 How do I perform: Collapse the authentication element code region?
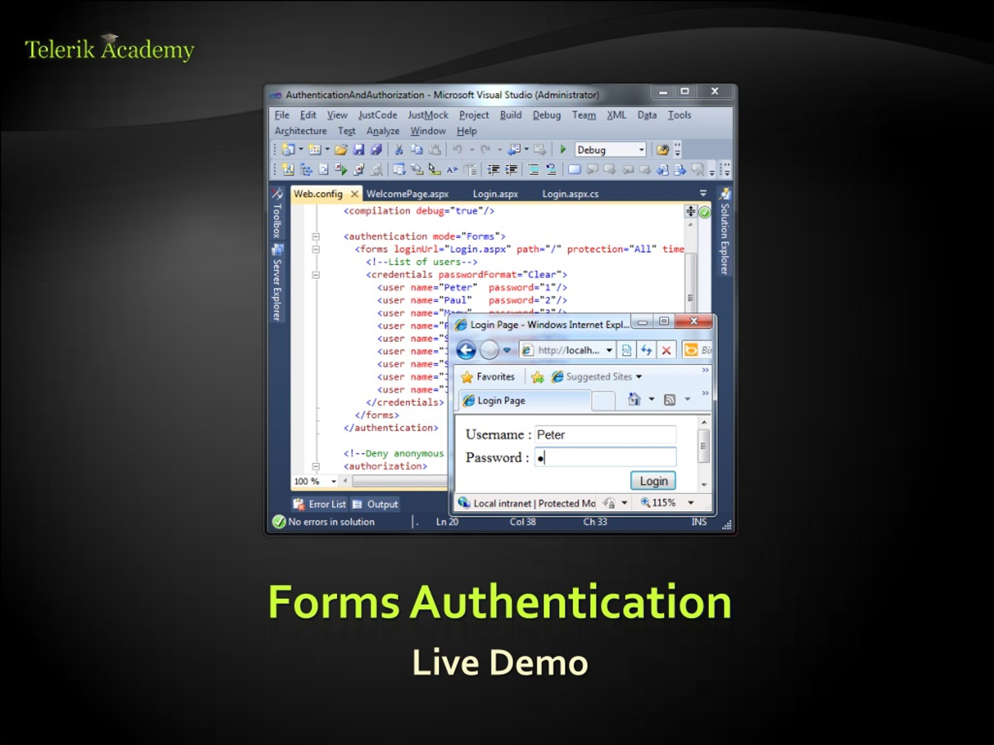(x=316, y=237)
